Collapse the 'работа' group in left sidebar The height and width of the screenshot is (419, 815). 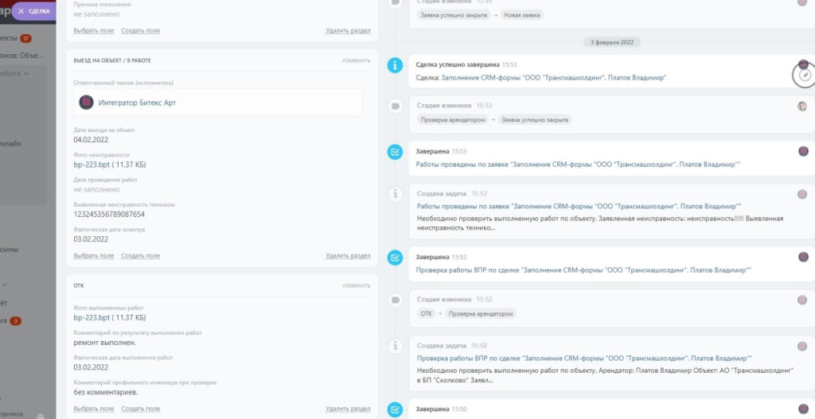(26, 73)
